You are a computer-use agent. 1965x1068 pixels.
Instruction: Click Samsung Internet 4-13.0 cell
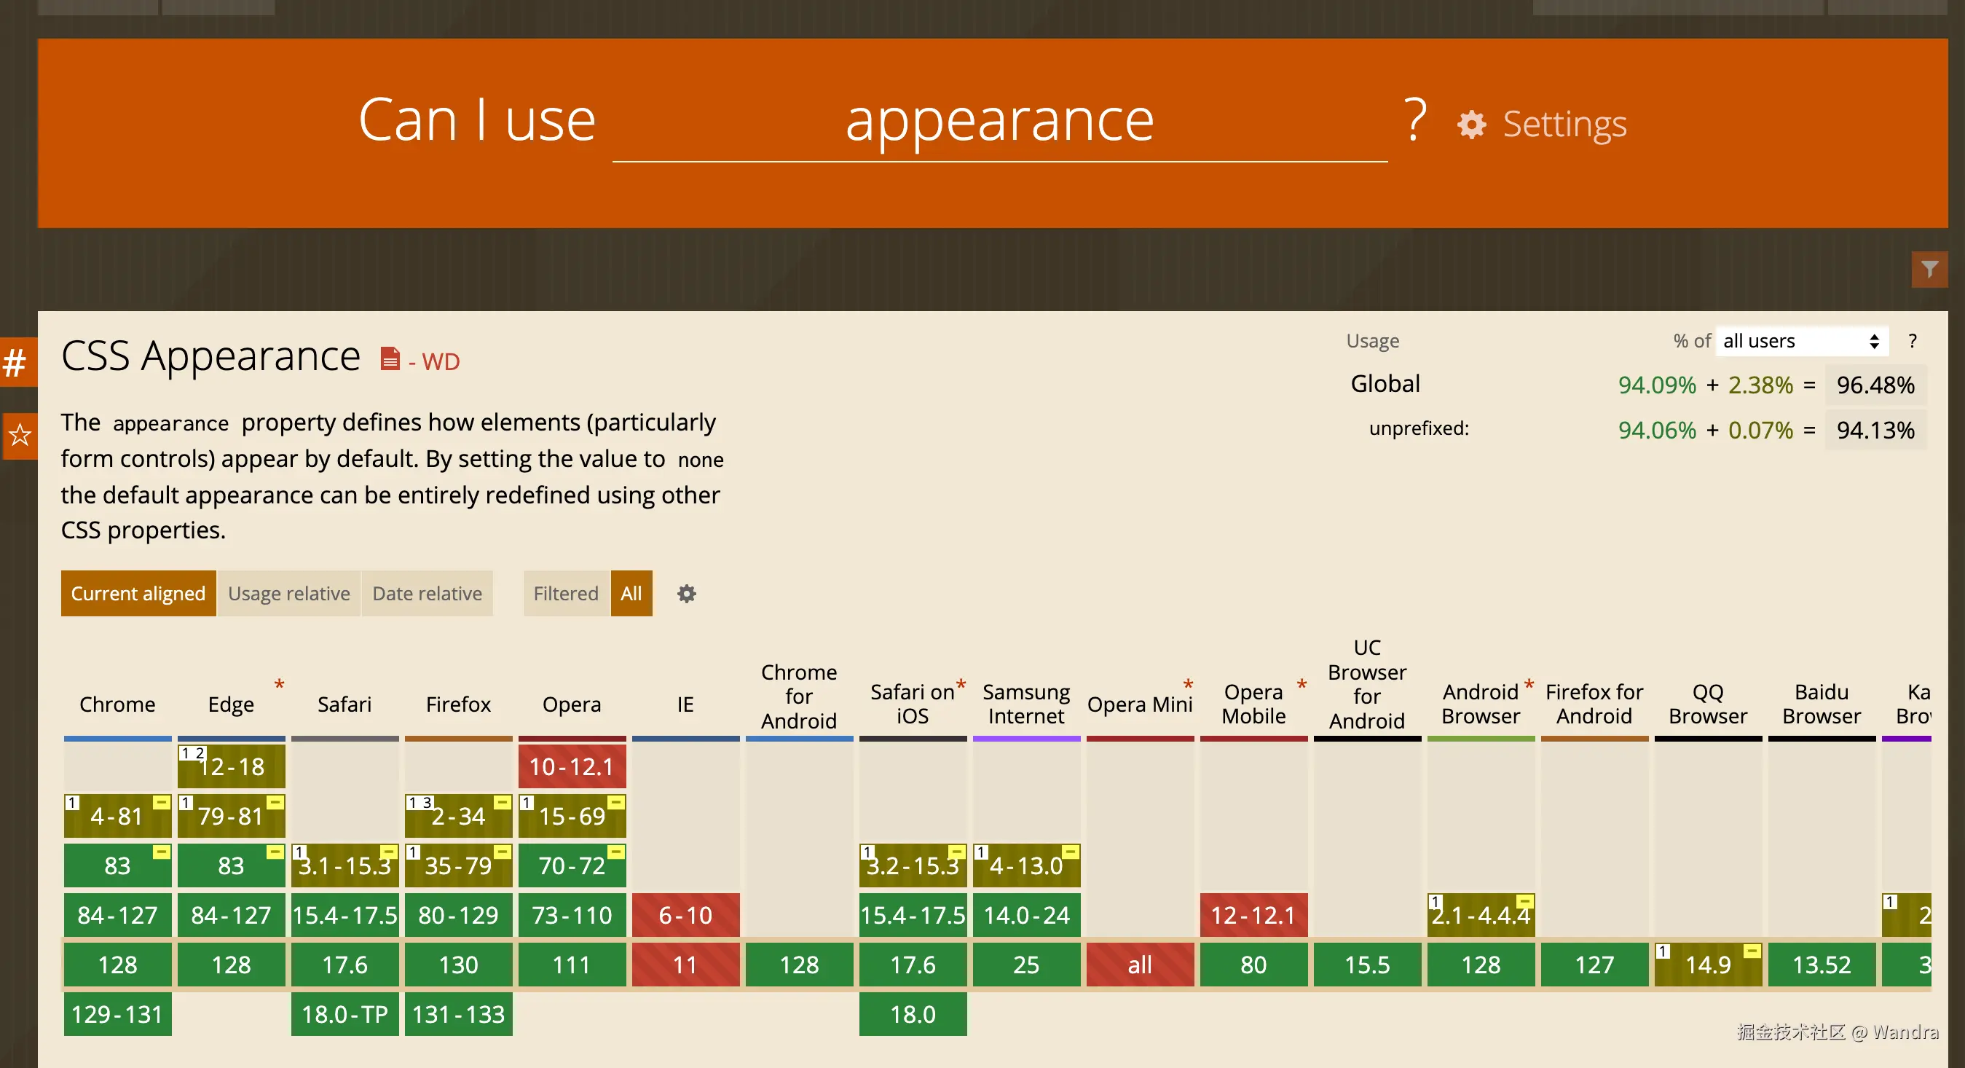(x=1027, y=865)
